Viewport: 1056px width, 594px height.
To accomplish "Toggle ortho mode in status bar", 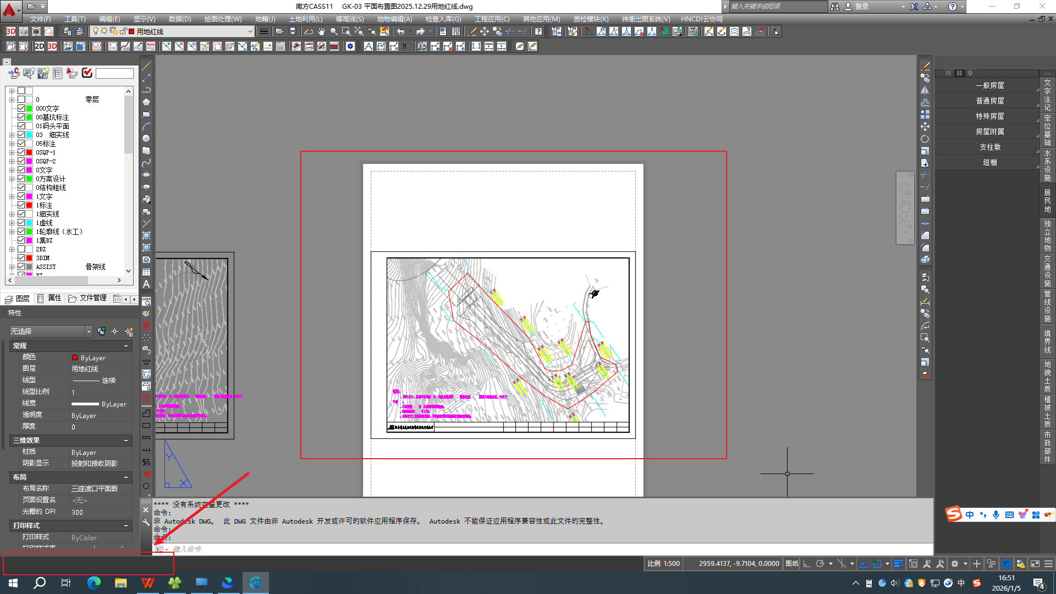I will tap(807, 564).
